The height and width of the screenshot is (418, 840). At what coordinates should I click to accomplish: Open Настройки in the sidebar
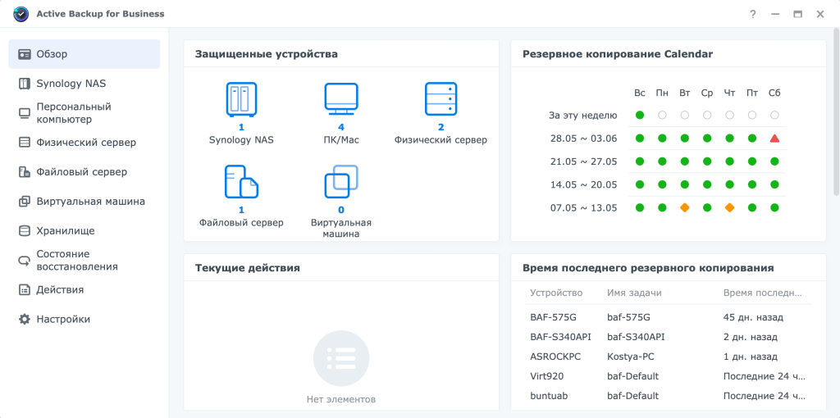84,319
